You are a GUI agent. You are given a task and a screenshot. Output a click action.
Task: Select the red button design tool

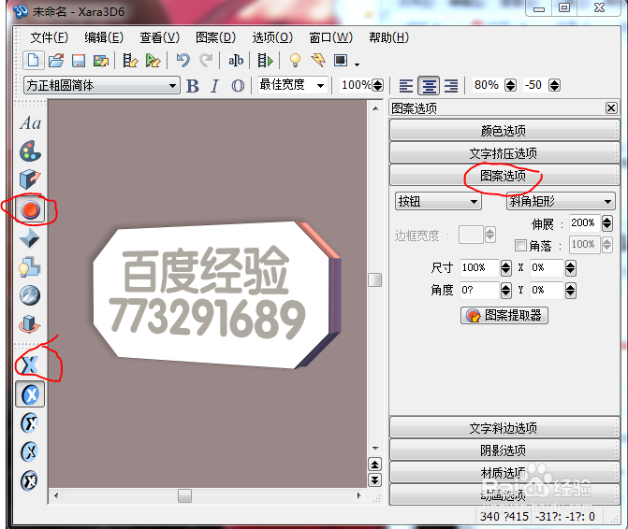click(31, 209)
